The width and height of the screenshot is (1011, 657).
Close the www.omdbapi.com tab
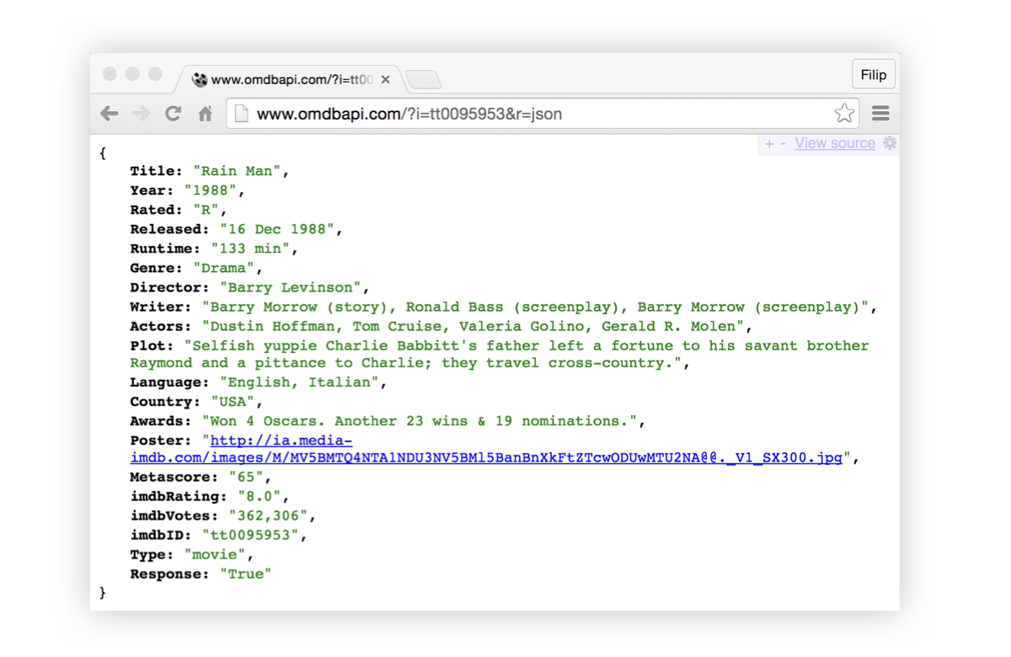coord(385,79)
